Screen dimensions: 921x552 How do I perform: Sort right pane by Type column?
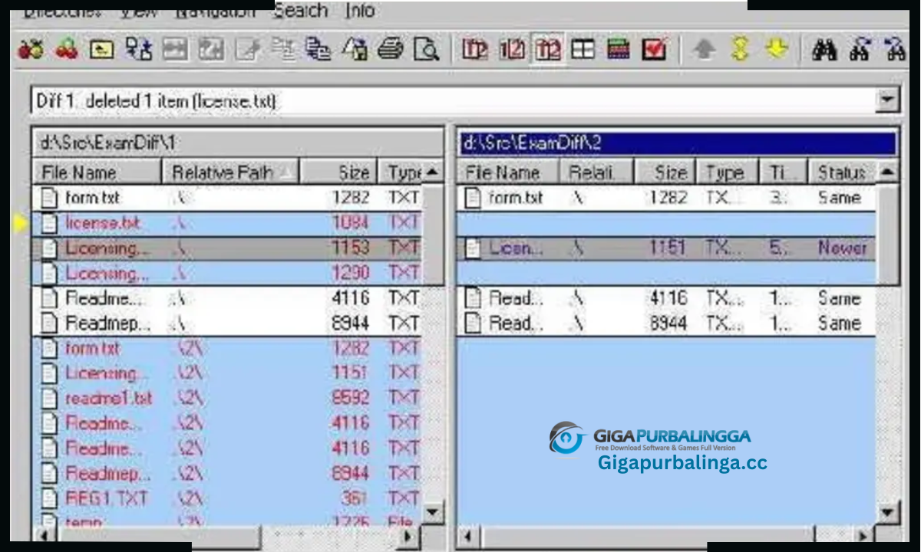click(x=727, y=172)
